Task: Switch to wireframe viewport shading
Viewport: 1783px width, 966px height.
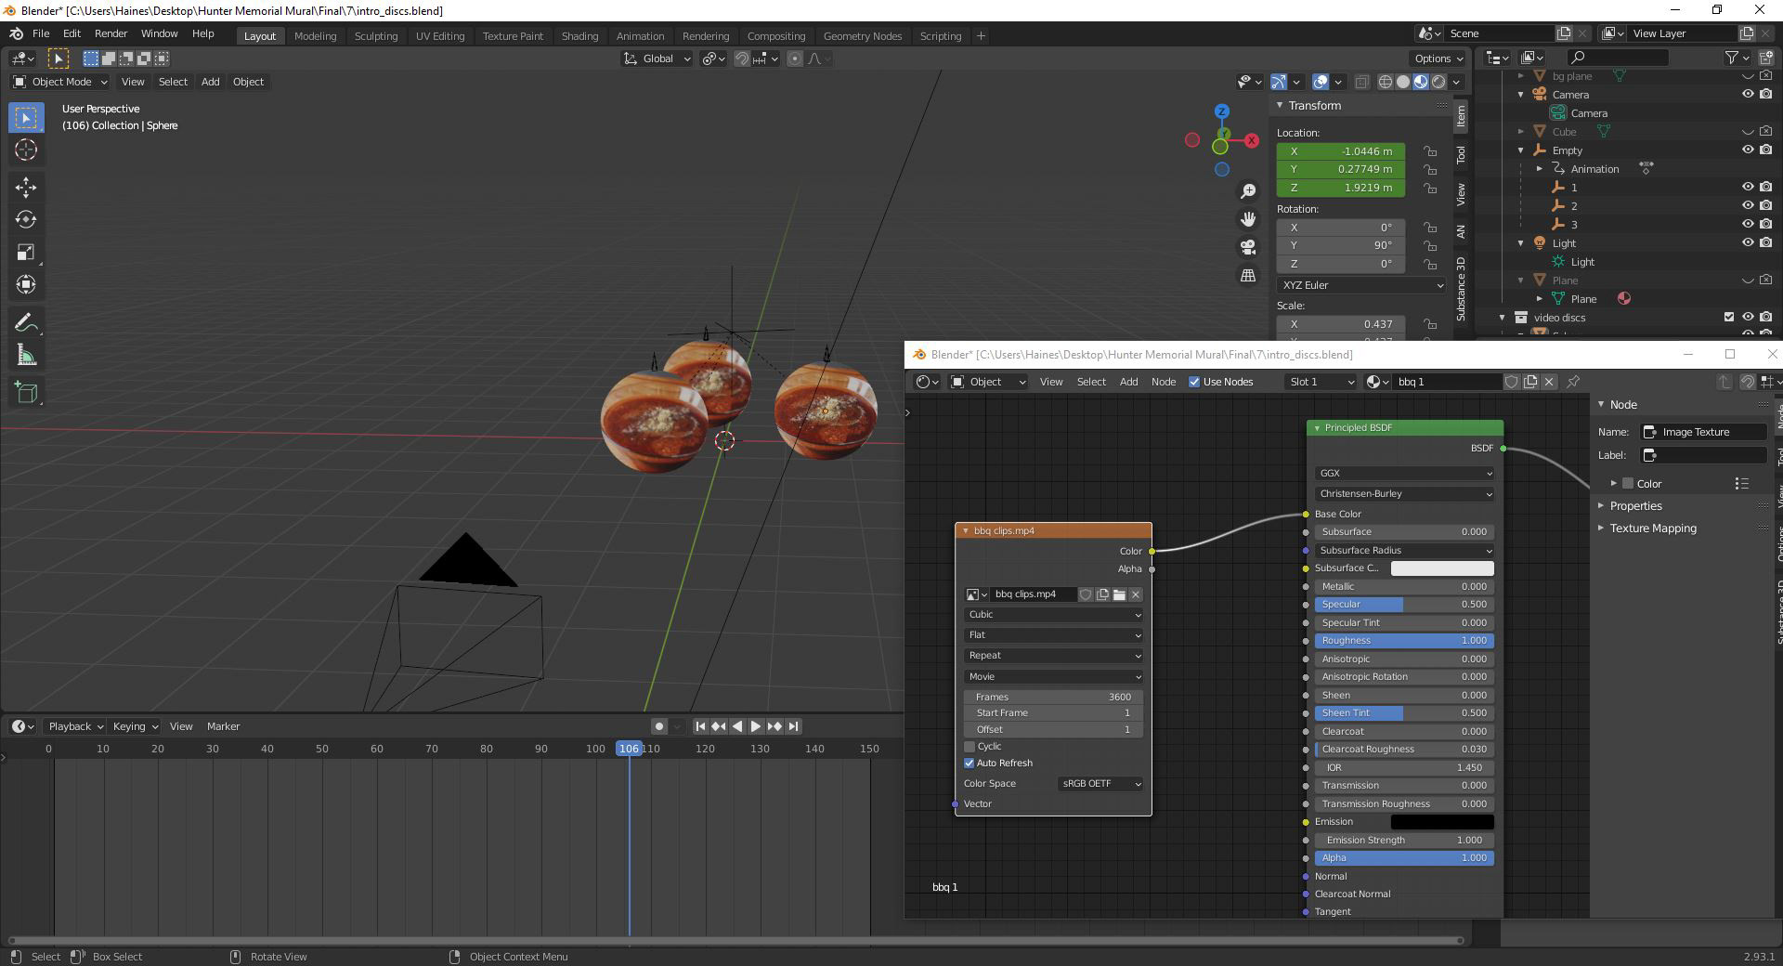Action: (x=1386, y=82)
